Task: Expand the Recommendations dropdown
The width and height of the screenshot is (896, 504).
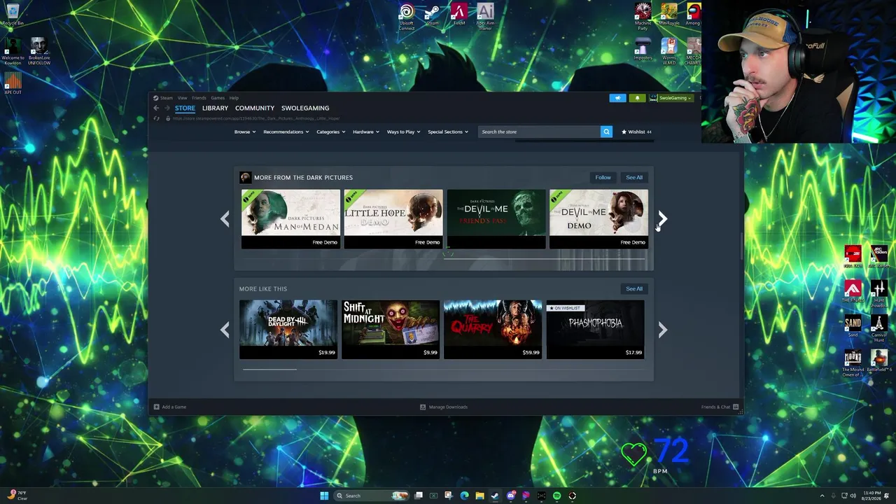Action: 286,132
